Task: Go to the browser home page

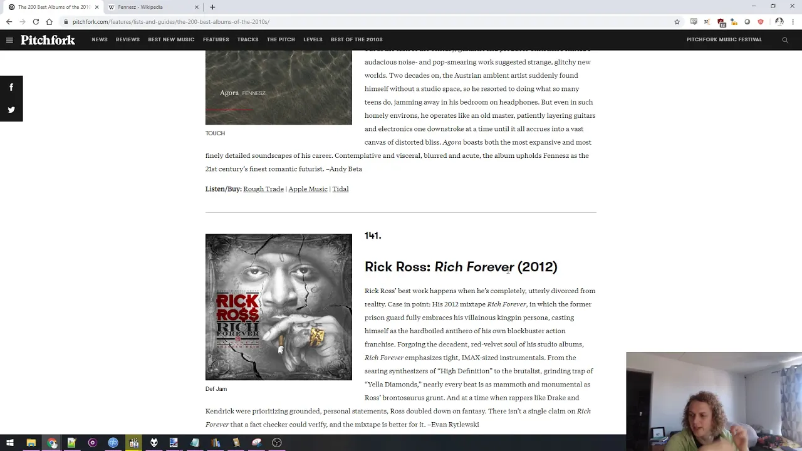Action: (x=49, y=21)
